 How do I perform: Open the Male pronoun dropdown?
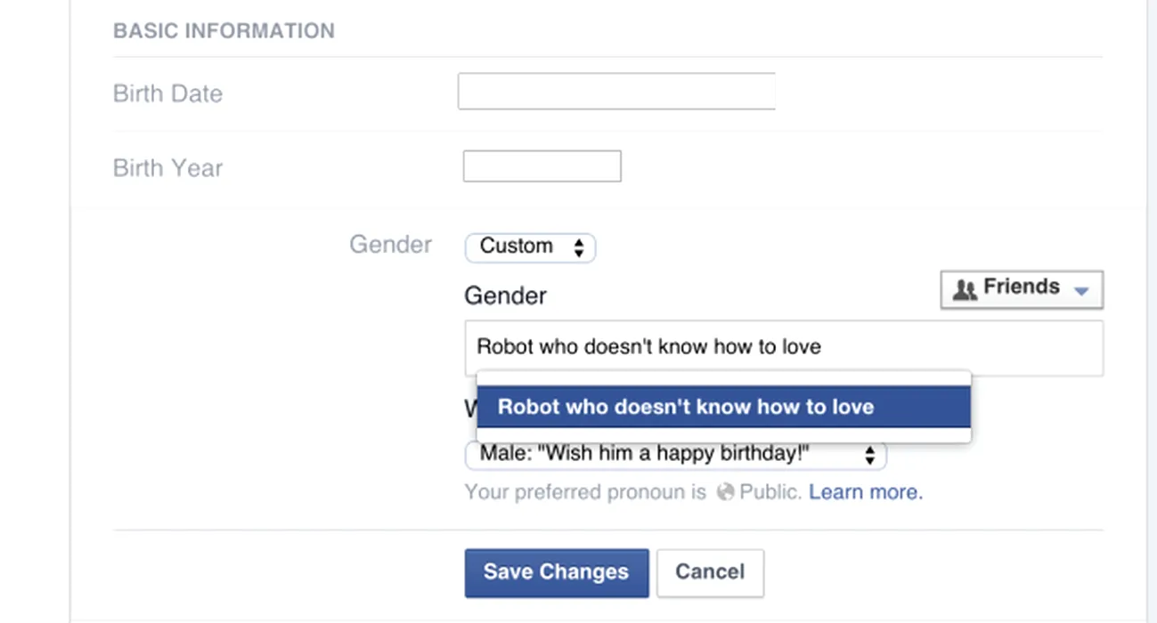(x=674, y=455)
